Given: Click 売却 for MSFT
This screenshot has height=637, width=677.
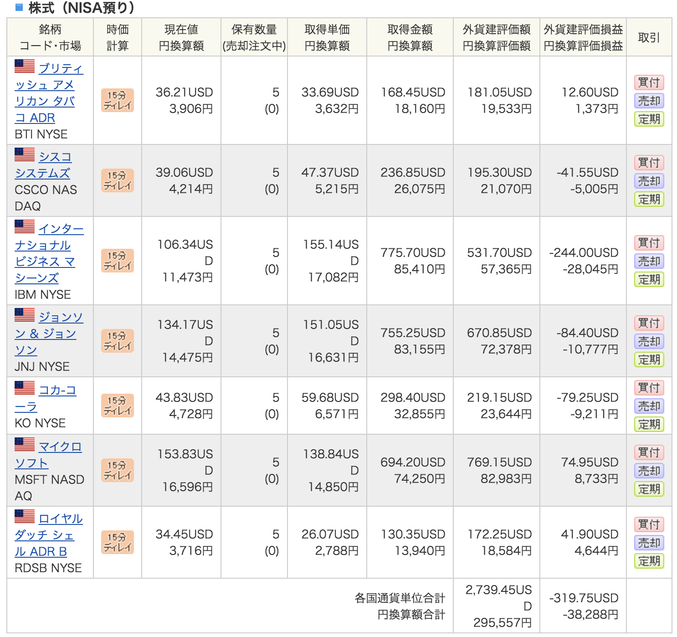Looking at the screenshot, I should pos(649,471).
